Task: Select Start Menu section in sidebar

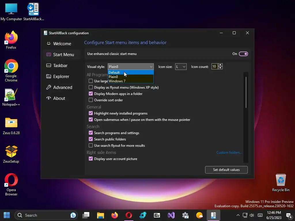Action: (x=62, y=54)
